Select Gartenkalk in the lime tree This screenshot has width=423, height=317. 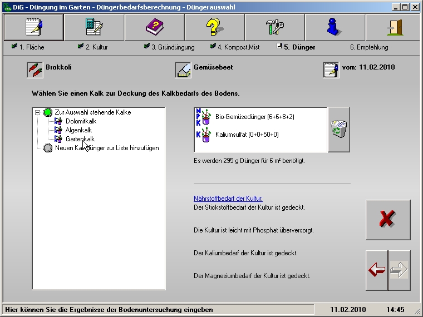[80, 139]
